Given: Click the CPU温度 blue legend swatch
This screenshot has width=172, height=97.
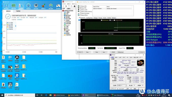Looking at the screenshot, I should point(8,23).
